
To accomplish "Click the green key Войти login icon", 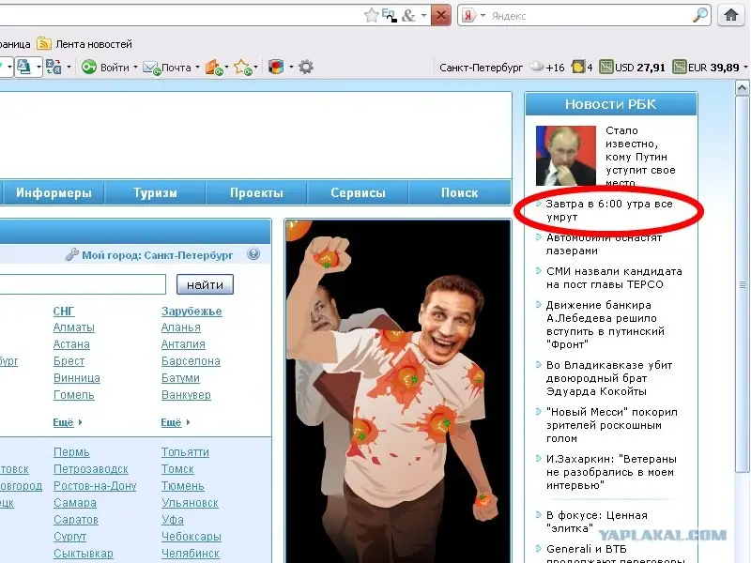I will 89,67.
